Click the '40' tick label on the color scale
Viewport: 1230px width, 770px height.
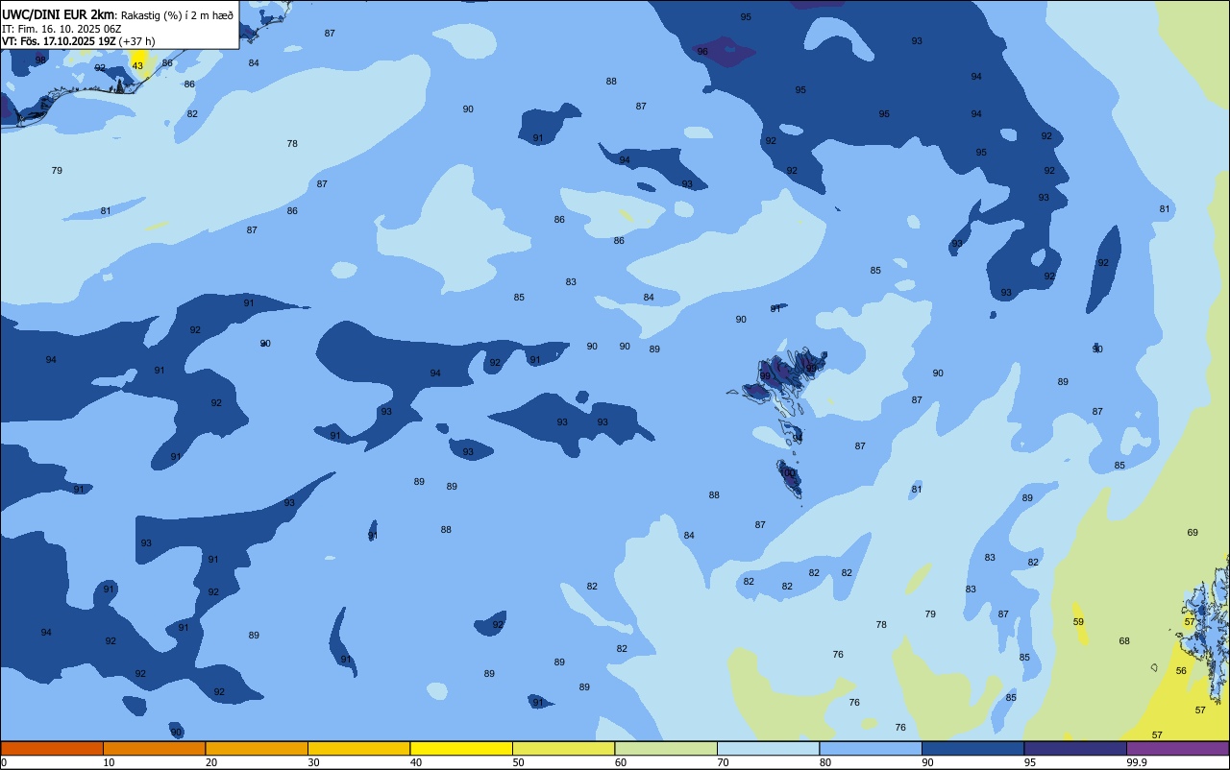tap(416, 762)
